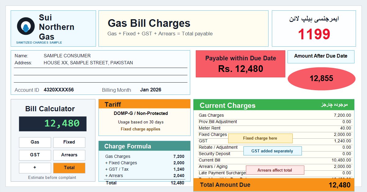
Task: Select the GST calculator button
Action: coord(35,155)
